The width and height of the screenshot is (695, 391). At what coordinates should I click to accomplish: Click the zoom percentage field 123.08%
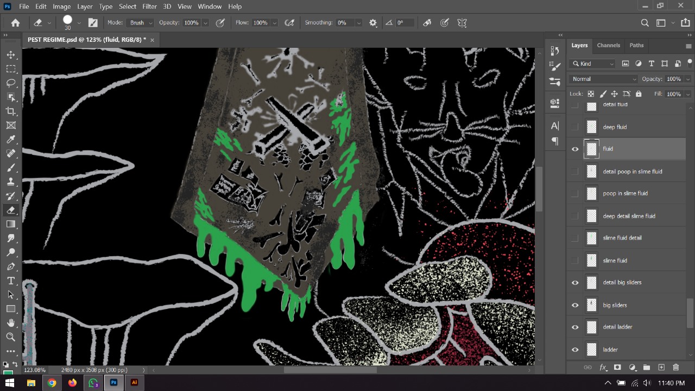click(35, 370)
